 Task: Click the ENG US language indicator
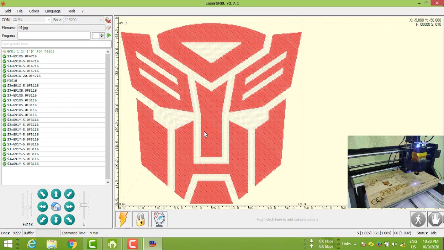[413, 244]
